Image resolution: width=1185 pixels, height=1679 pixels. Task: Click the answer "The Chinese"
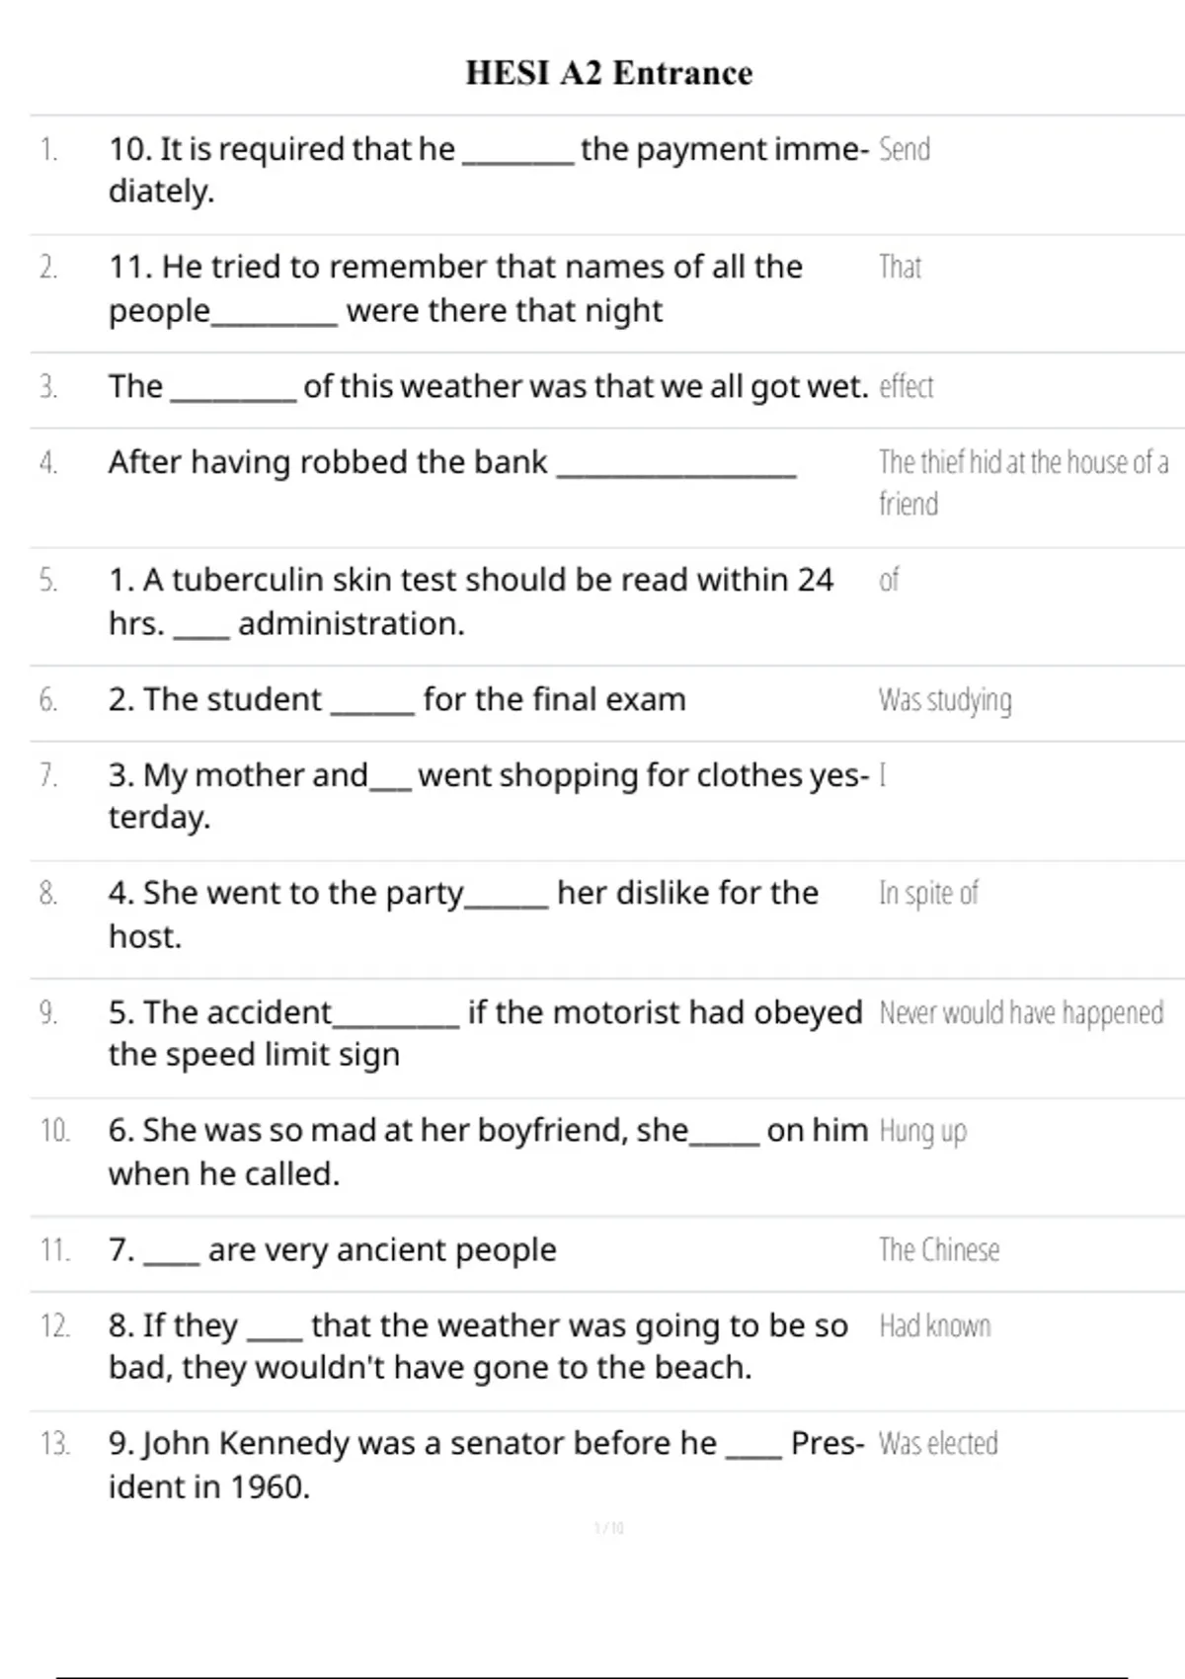939,1250
